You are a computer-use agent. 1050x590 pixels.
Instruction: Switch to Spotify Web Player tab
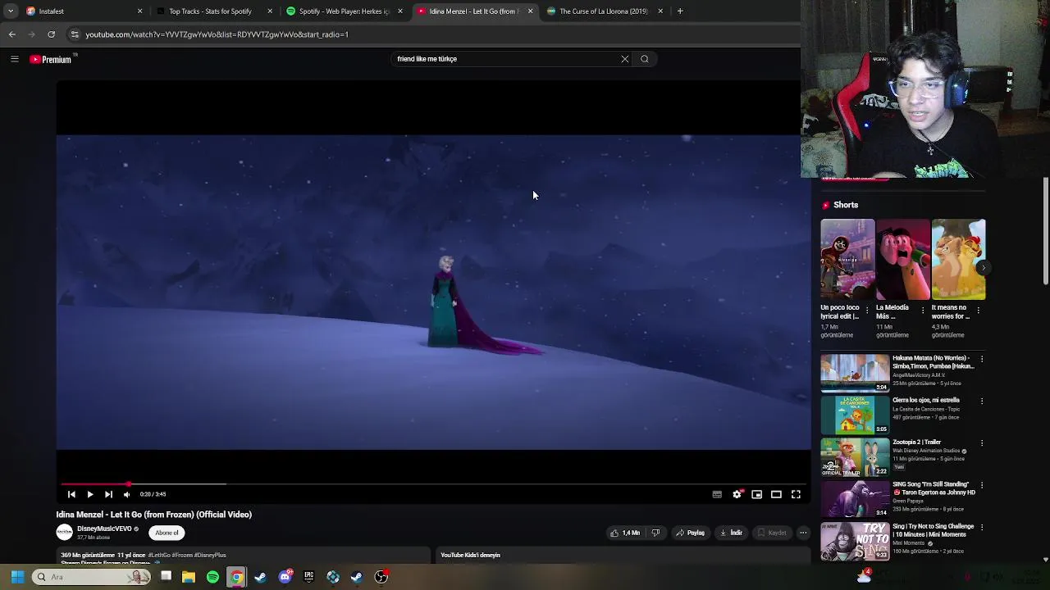tap(344, 11)
